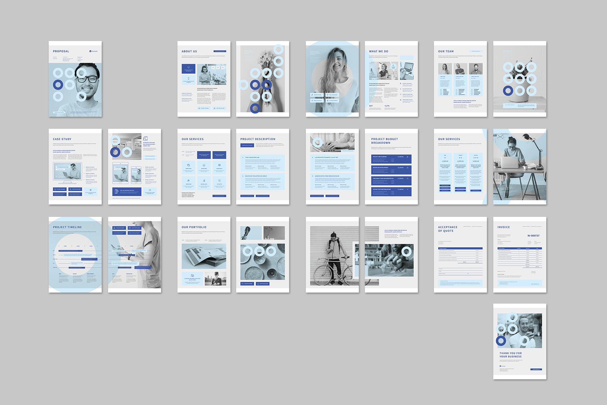Viewport: 607px width, 405px height.
Task: Click the Project and Planning budget row
Action: click(x=391, y=159)
